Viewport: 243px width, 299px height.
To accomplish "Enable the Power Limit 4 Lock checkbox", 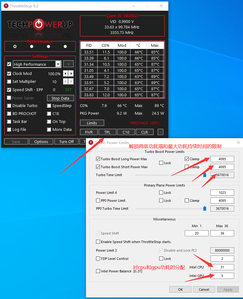I will [161, 193].
